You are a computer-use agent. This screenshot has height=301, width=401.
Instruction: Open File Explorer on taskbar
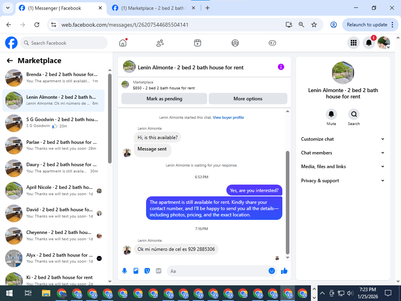coord(46,293)
